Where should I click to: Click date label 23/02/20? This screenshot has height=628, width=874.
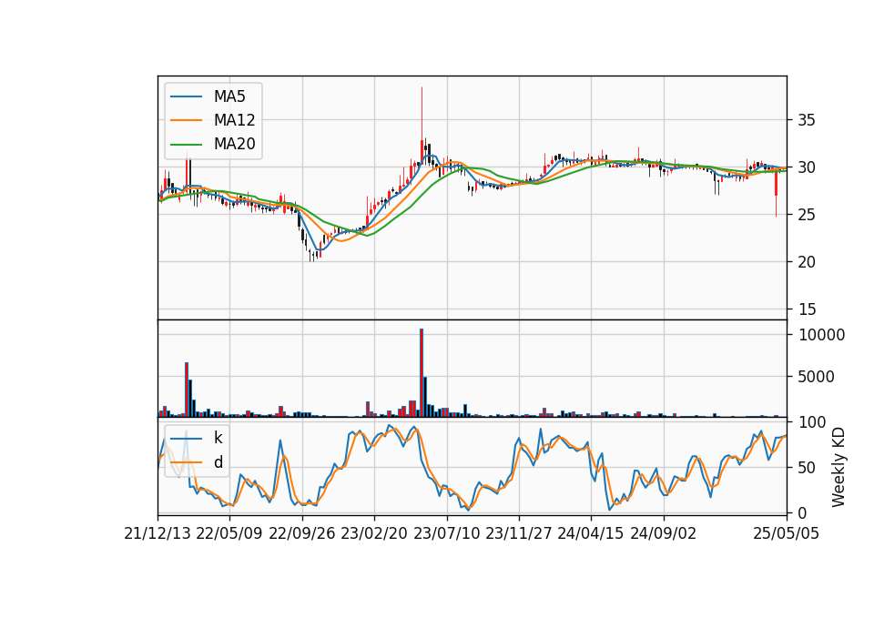click(374, 533)
